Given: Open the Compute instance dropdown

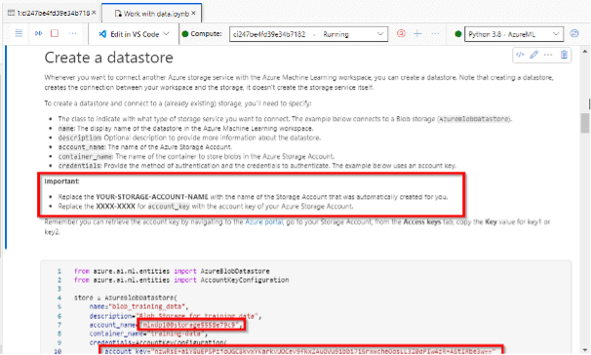Looking at the screenshot, I should coord(308,34).
